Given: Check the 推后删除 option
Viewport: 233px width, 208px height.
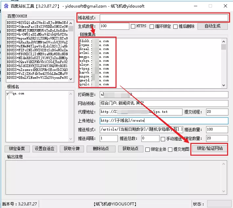Looking at the screenshot, I should (175, 26).
